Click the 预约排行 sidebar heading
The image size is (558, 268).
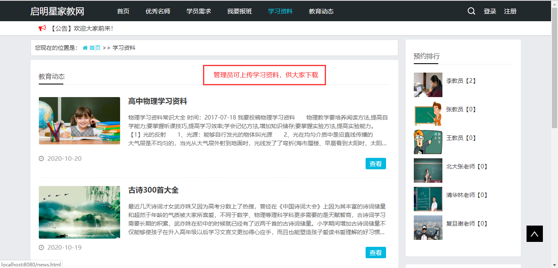tap(426, 56)
